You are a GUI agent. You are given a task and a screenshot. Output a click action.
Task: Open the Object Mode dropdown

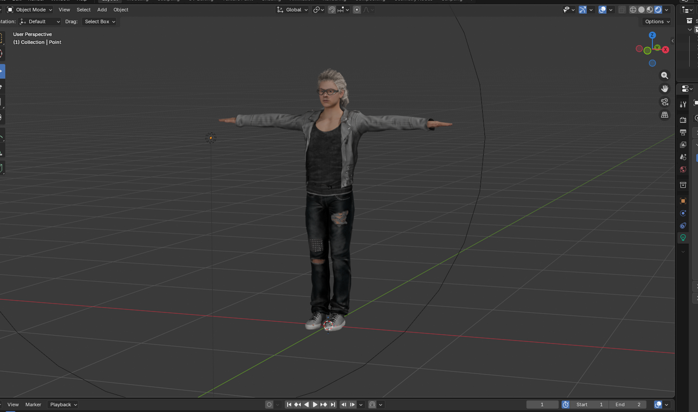tap(30, 10)
